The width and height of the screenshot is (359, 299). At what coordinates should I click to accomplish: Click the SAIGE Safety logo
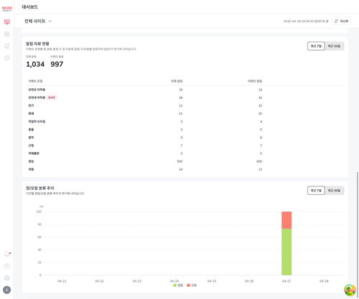point(6,9)
